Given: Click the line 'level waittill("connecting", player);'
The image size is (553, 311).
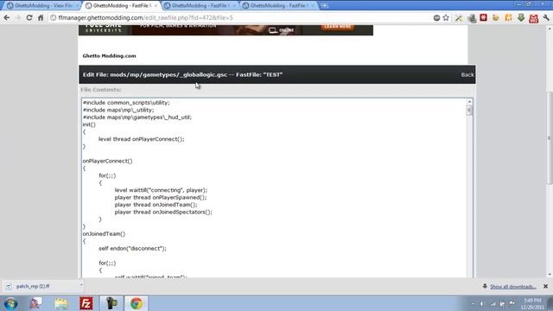Looking at the screenshot, I should tap(161, 190).
